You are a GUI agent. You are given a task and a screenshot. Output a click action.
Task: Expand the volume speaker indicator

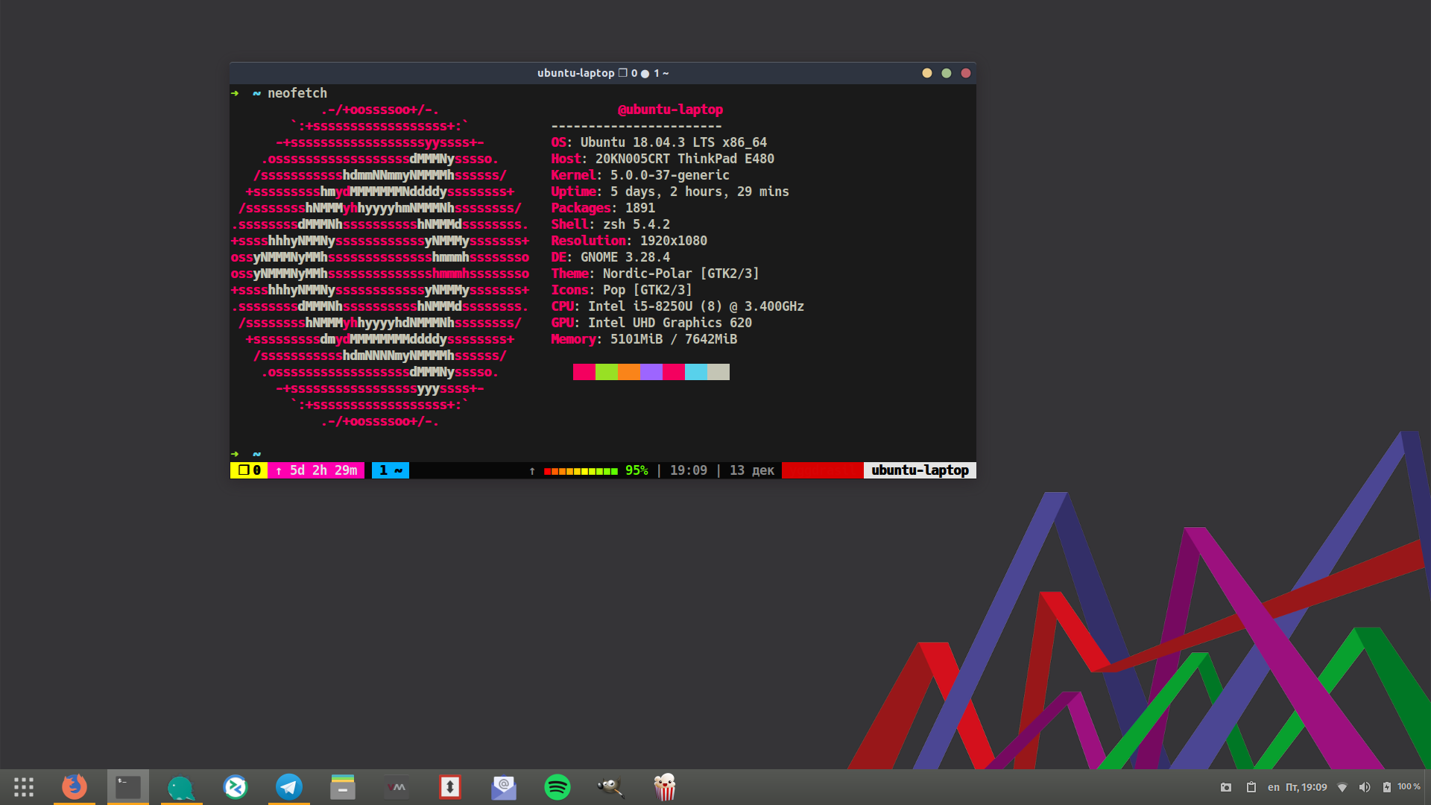coord(1365,787)
